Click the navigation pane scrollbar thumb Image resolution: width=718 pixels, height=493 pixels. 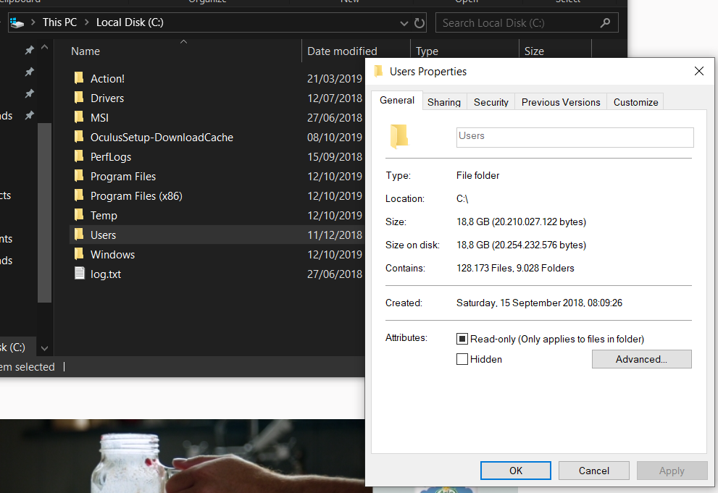click(x=44, y=213)
